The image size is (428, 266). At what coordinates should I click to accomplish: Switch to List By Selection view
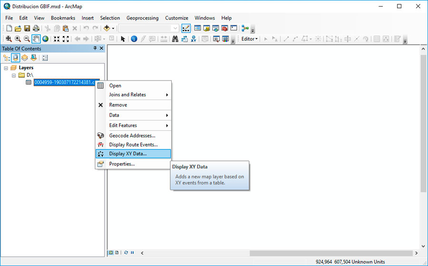pyautogui.click(x=34, y=58)
